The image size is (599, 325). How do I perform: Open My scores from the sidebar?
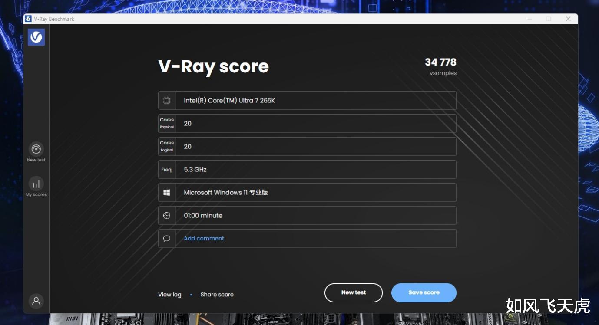[x=36, y=187]
